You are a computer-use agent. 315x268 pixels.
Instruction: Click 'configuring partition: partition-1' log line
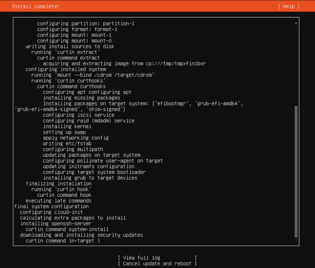click(86, 23)
